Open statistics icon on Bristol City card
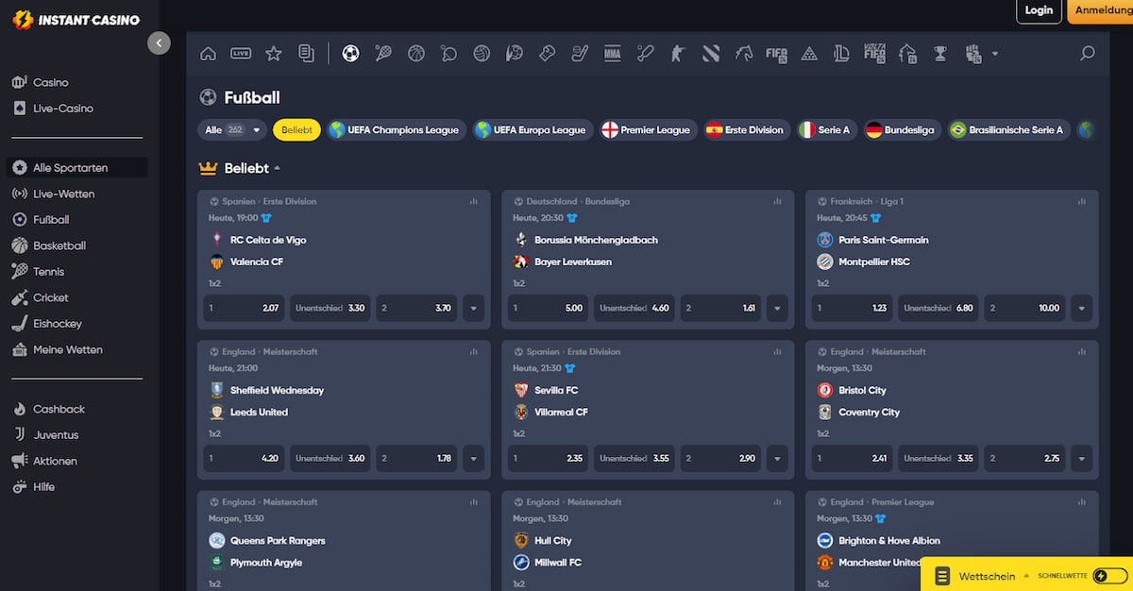The width and height of the screenshot is (1133, 591). [1081, 351]
